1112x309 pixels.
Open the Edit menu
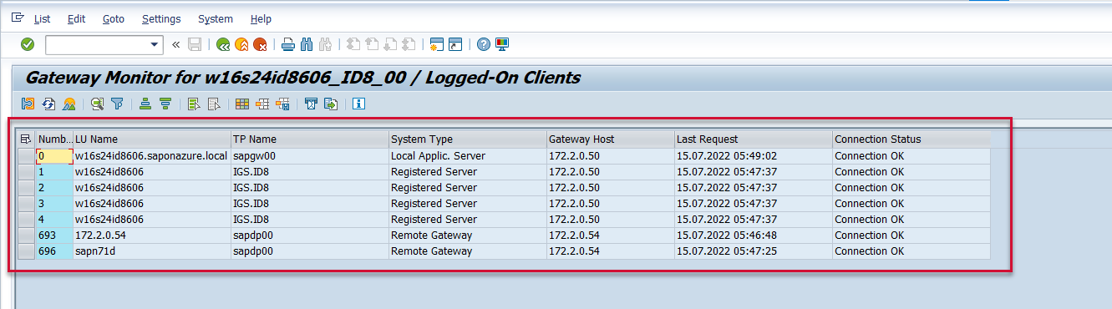76,18
